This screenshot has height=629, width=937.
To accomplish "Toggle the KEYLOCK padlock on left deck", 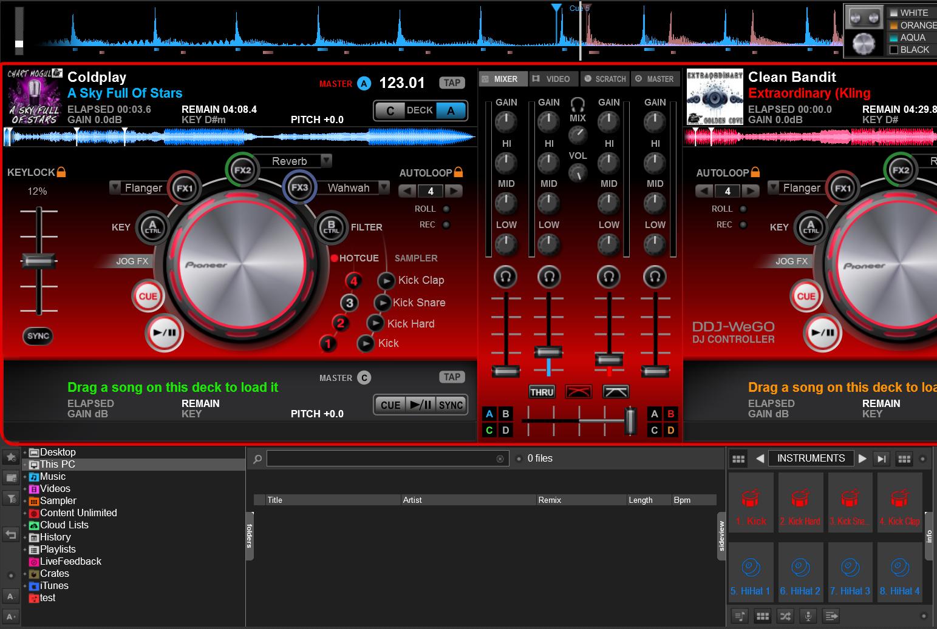I will click(61, 172).
